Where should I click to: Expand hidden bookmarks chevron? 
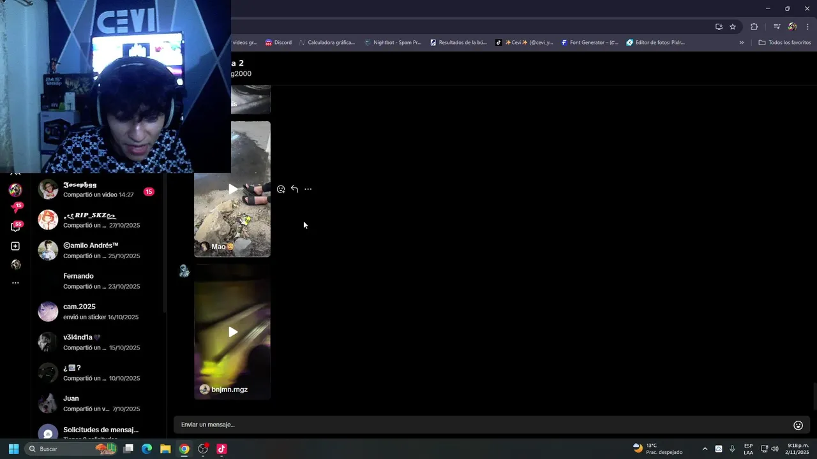point(741,43)
